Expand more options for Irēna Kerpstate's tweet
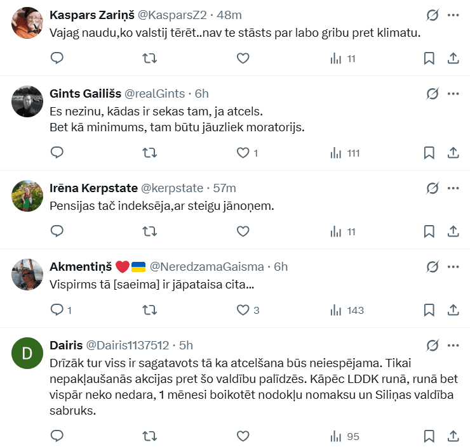The width and height of the screenshot is (470, 447). [x=453, y=188]
